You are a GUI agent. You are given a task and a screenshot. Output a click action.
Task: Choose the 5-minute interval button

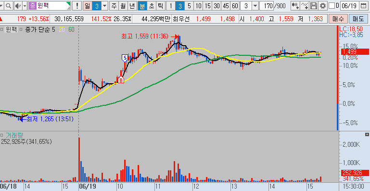tap(189, 6)
